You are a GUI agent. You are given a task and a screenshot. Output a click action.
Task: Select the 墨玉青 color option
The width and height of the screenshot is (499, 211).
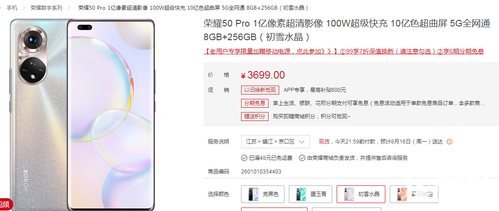(x=310, y=194)
